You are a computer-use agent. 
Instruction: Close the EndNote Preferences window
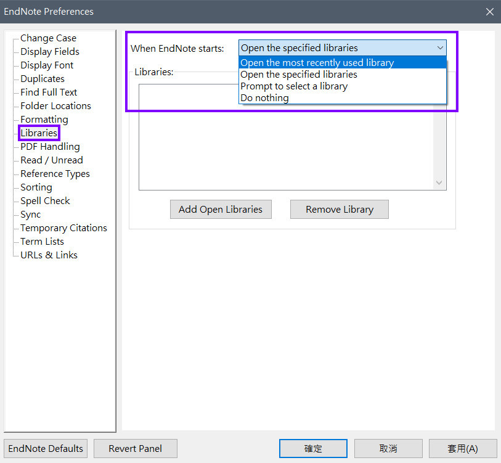pyautogui.click(x=489, y=12)
